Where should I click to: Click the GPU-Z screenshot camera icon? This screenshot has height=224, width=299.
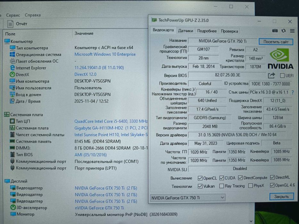(275, 31)
